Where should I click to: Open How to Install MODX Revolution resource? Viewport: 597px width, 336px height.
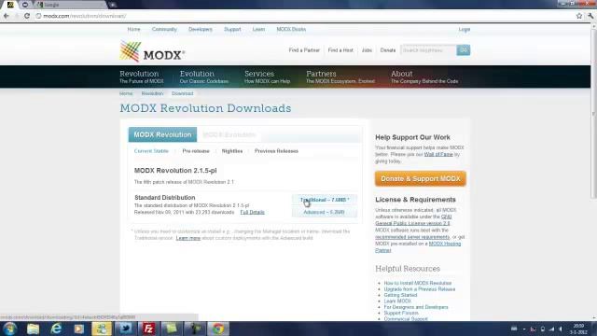click(418, 283)
